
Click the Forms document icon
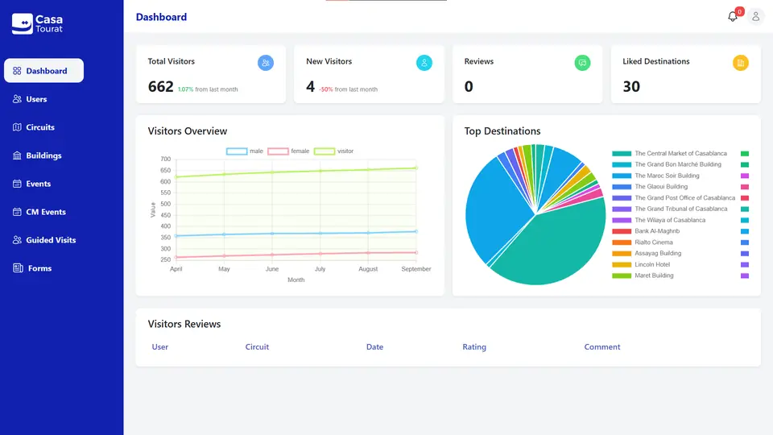19,268
